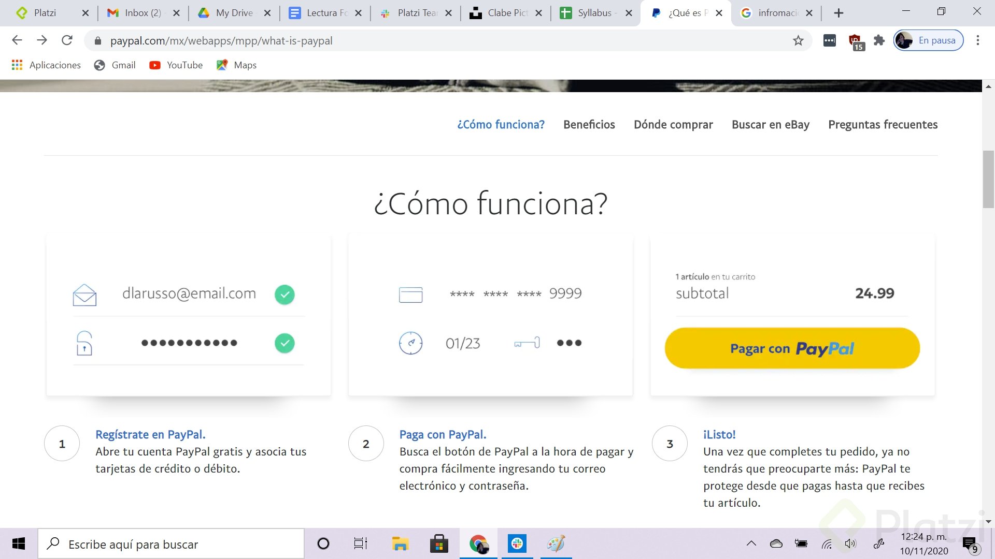This screenshot has height=559, width=995.
Task: Open the notification center icon
Action: point(970,545)
